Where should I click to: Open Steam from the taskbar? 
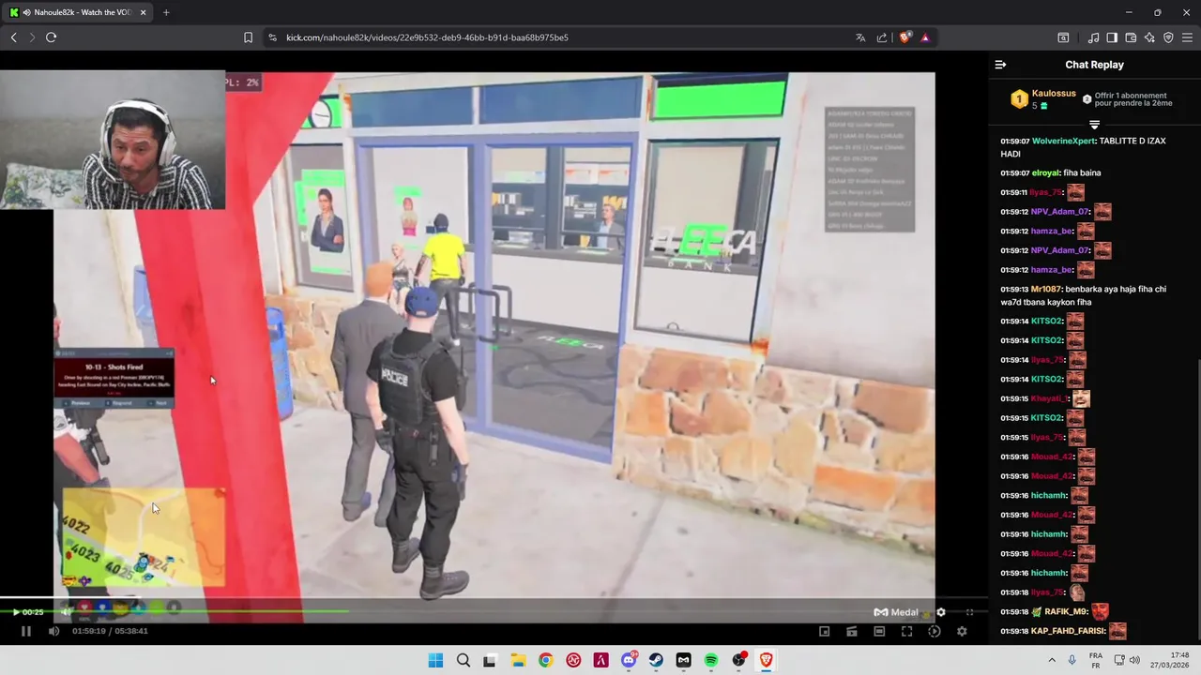pos(656,660)
